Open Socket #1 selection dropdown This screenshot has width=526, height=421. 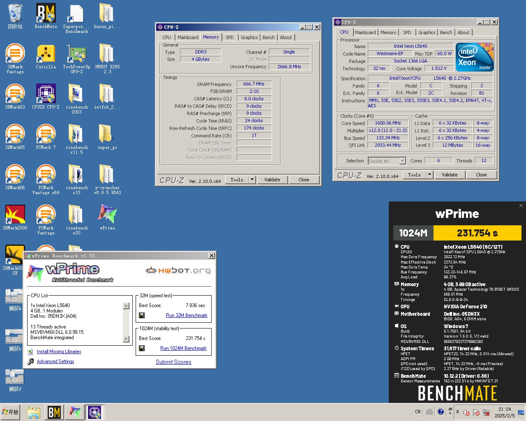click(x=402, y=161)
